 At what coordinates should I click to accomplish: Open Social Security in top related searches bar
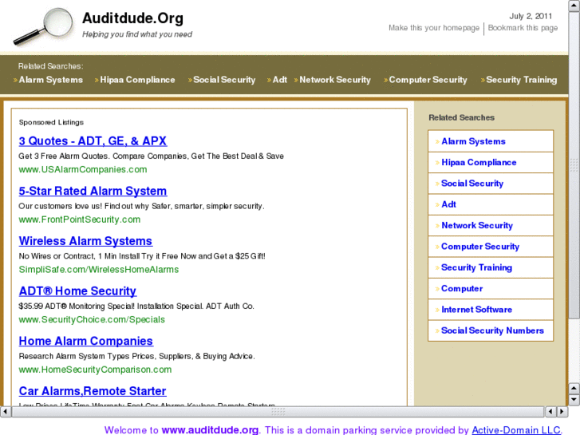point(224,80)
